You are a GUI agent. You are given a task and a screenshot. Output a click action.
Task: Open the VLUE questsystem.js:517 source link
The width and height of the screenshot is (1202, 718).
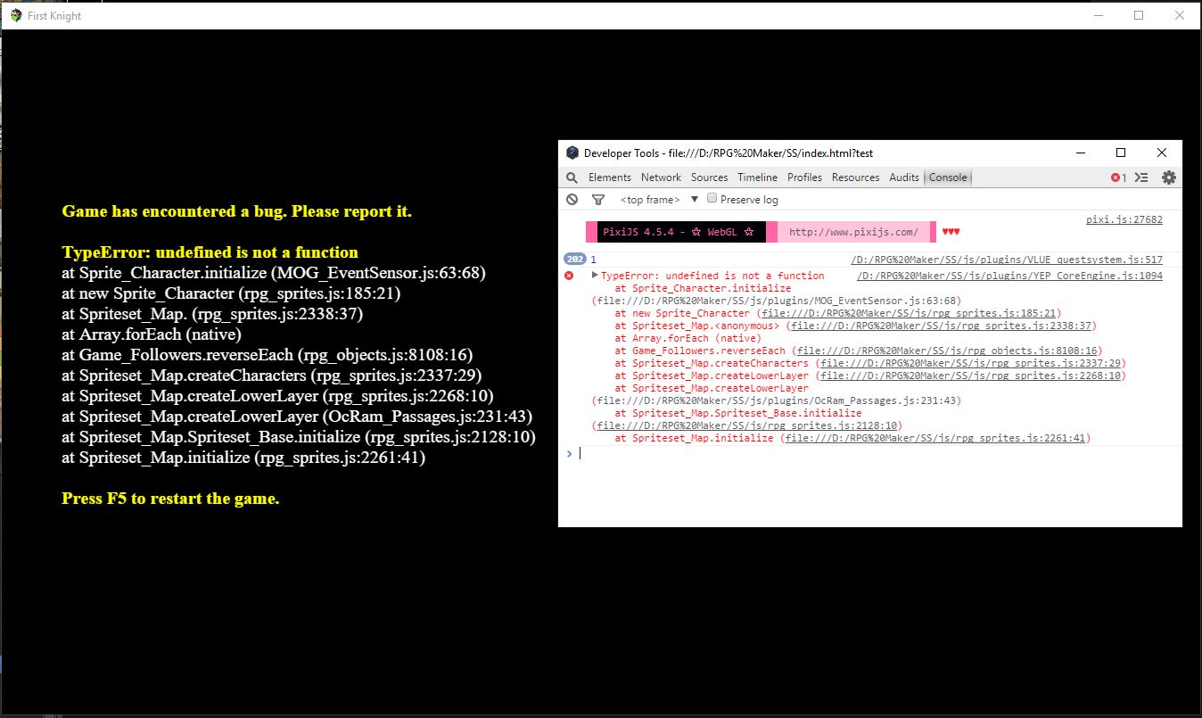pos(1007,260)
